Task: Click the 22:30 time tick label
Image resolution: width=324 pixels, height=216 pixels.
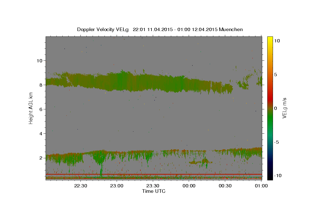Action: point(80,186)
